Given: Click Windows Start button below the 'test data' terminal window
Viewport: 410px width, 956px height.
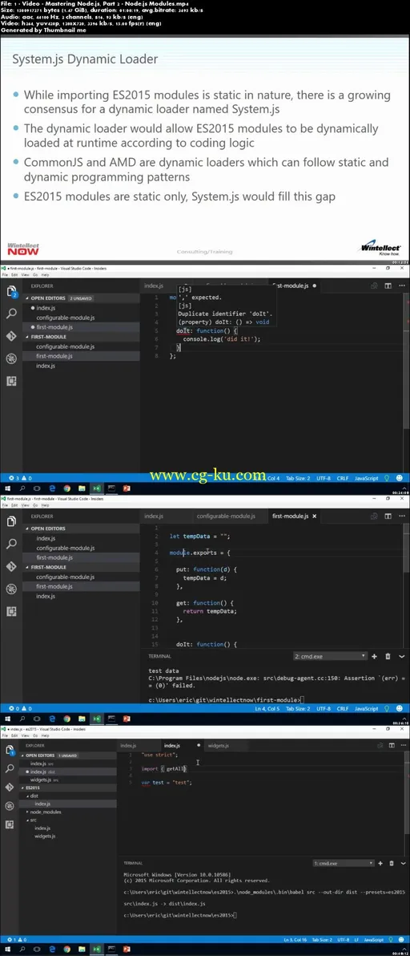Looking at the screenshot, I should [7, 719].
